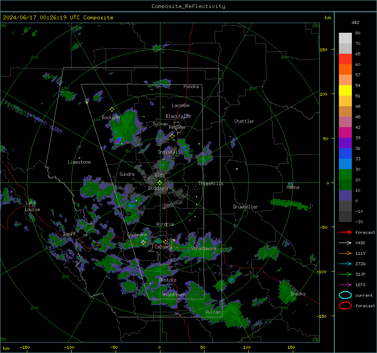377x353 pixels.
Task: Click the magenta 18TS arrow icon
Action: [345, 285]
